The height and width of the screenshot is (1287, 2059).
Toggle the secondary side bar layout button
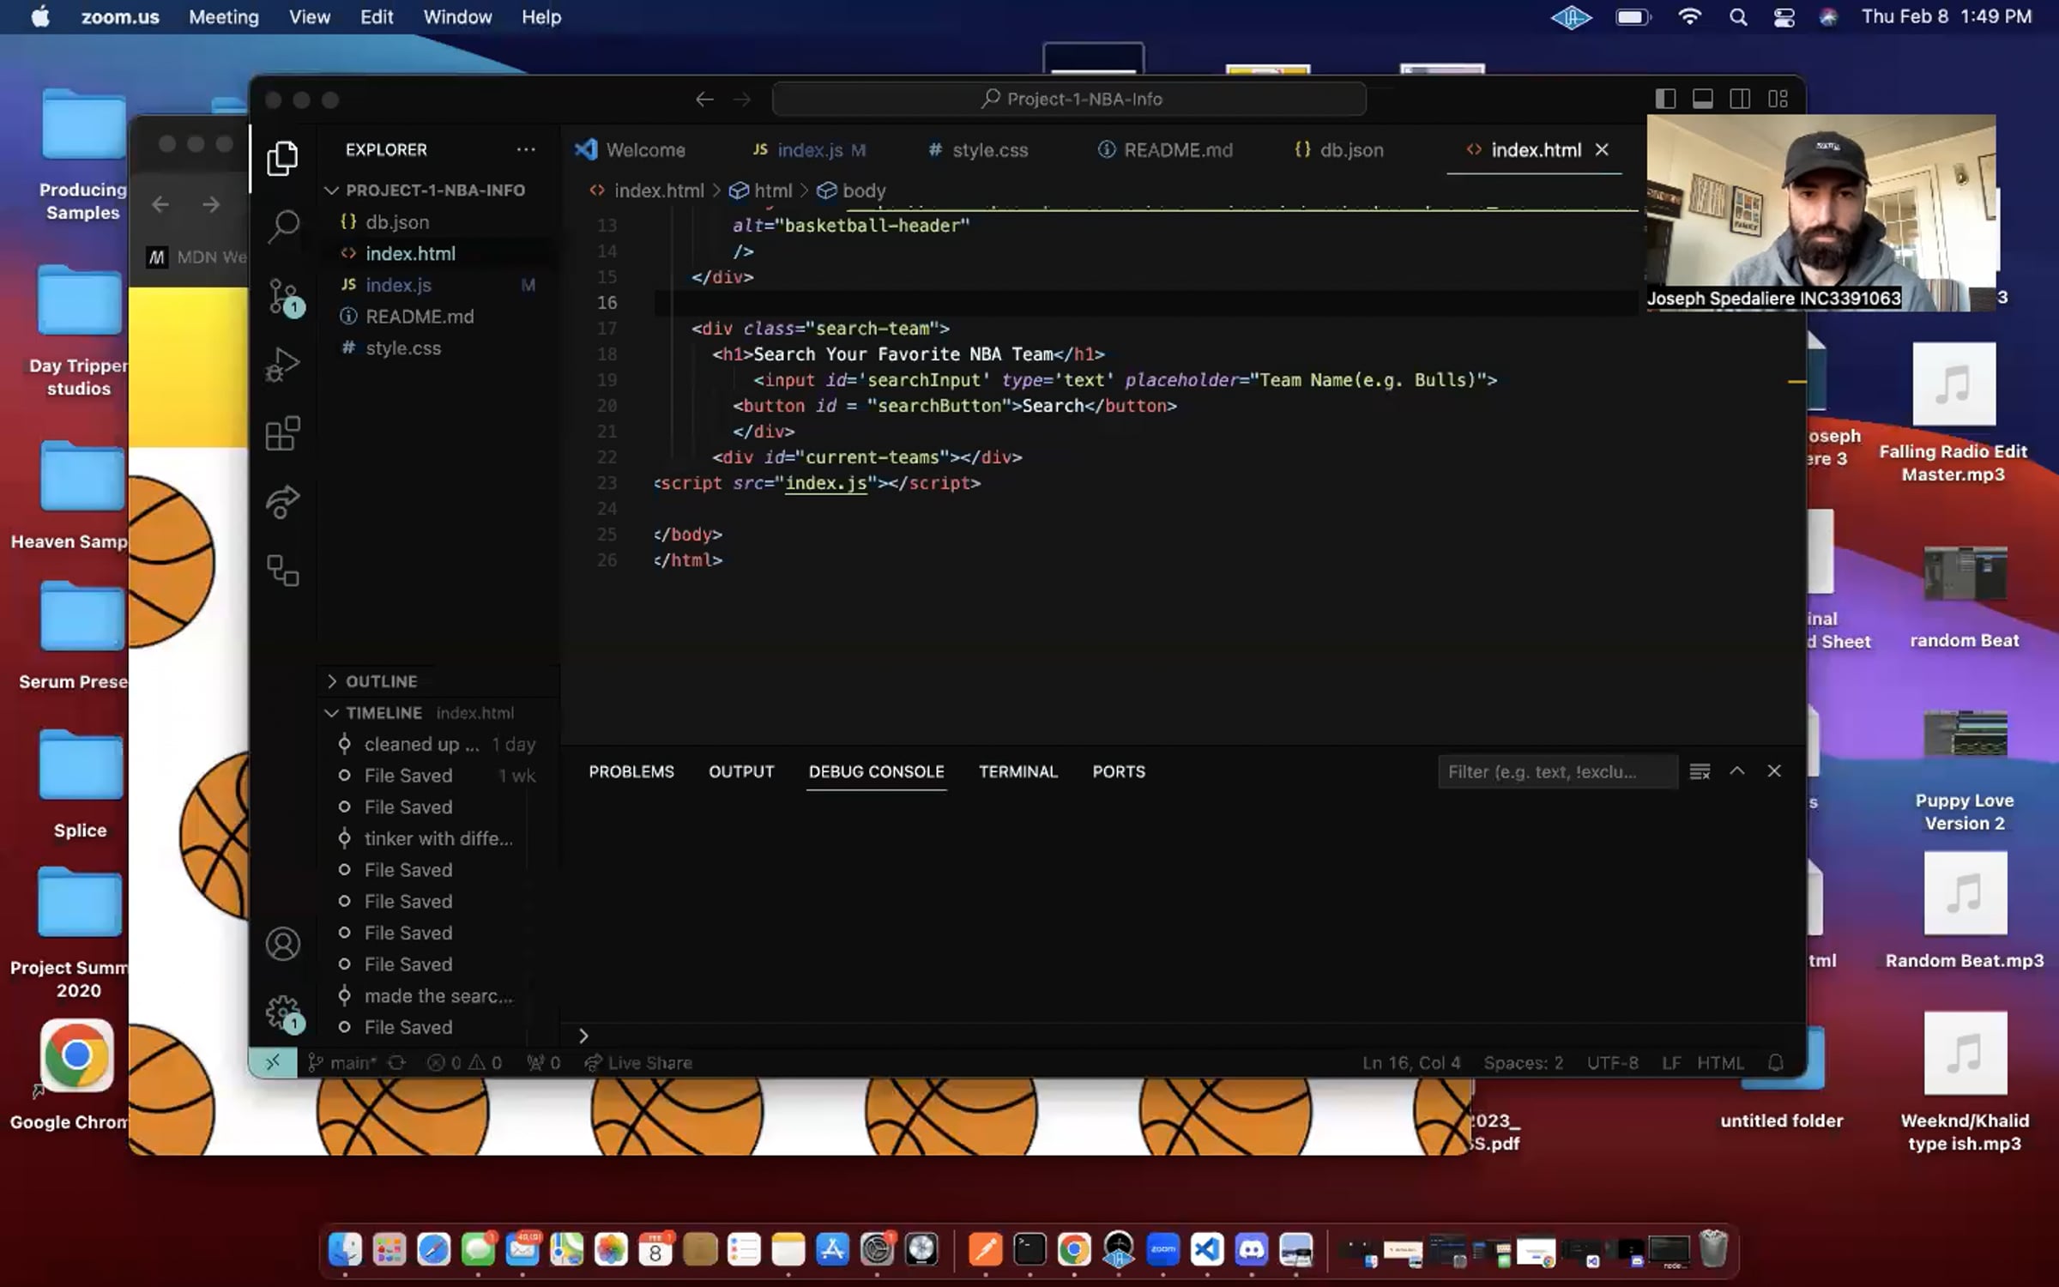click(x=1740, y=99)
